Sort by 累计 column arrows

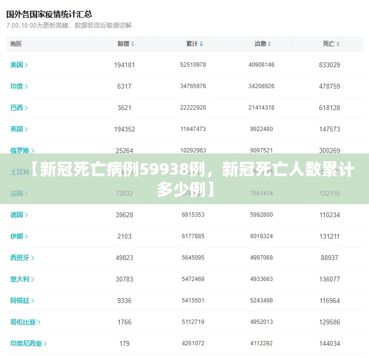click(x=201, y=44)
